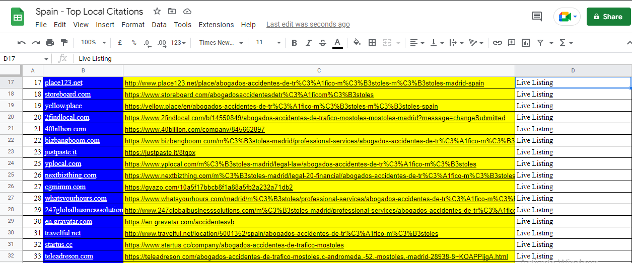This screenshot has height=263, width=632.
Task: Select the yellow.place cell in row 19
Action: (83, 106)
